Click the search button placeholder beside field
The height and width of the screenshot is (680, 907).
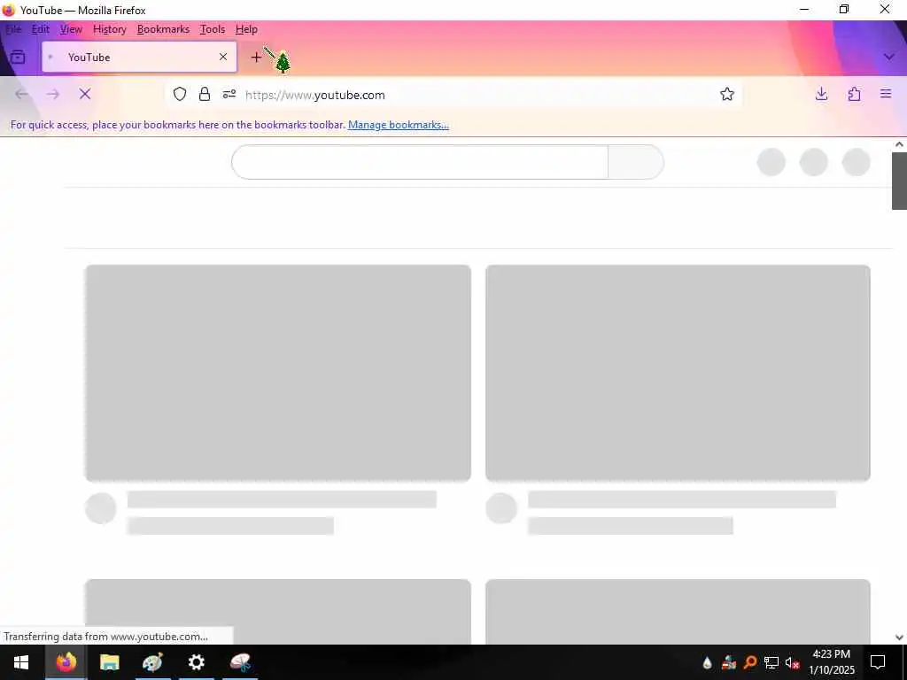[x=636, y=162]
